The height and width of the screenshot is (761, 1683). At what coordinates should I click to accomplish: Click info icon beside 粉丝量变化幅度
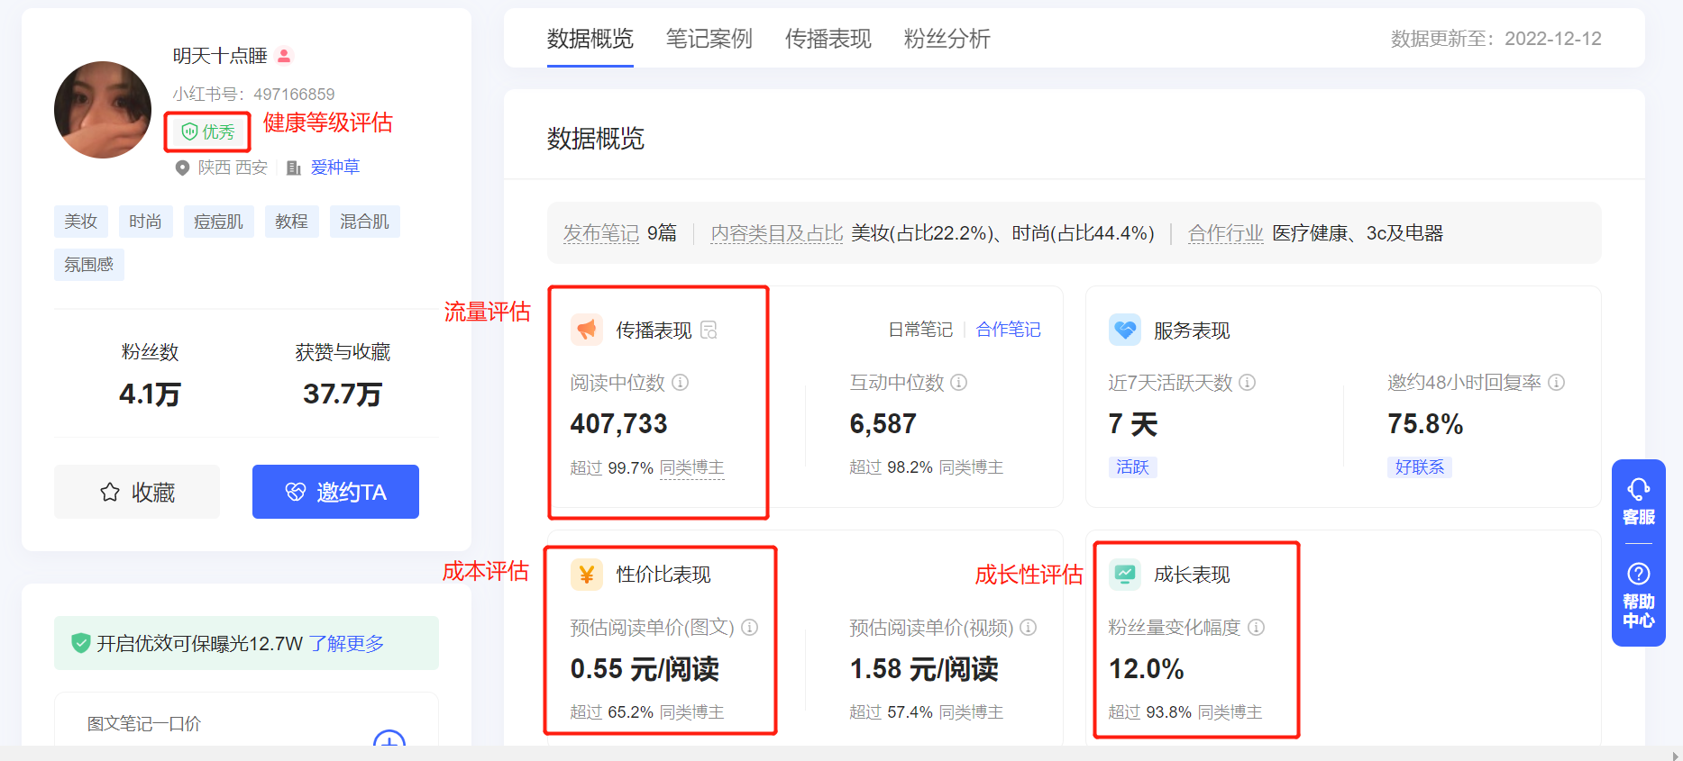(x=1257, y=628)
